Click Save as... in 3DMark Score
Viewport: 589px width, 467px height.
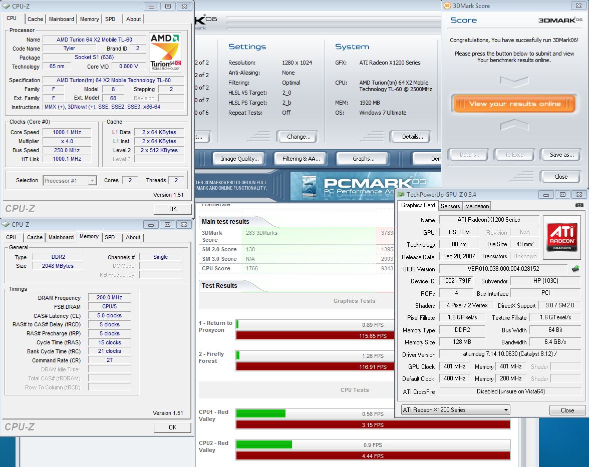click(561, 155)
